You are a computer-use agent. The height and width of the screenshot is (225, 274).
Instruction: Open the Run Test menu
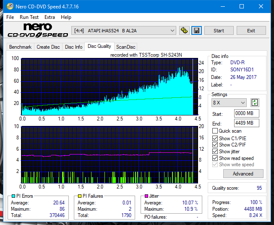click(29, 17)
